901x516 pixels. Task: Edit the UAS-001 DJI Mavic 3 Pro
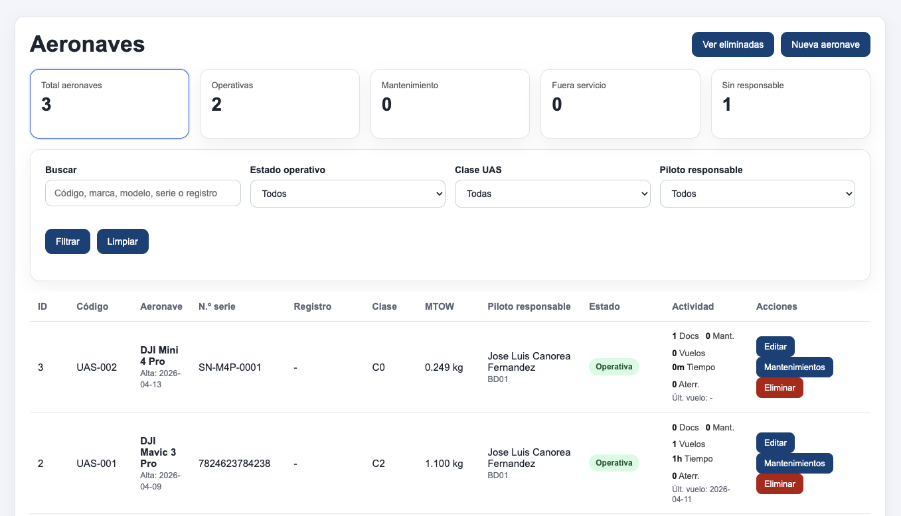[x=776, y=442]
